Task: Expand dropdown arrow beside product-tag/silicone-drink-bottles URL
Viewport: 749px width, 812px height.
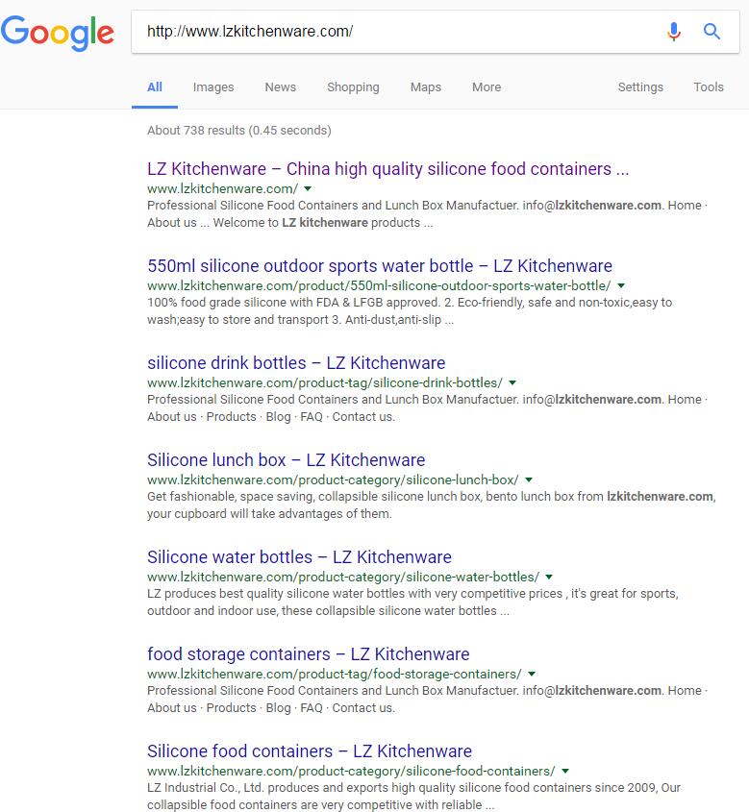Action: point(512,382)
